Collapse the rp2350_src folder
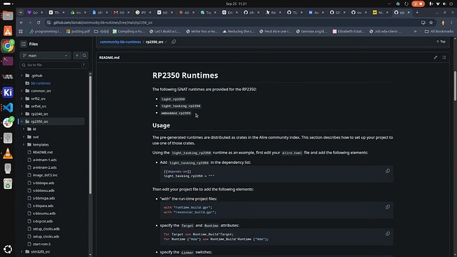This screenshot has height=257, width=457. click(x=22, y=121)
